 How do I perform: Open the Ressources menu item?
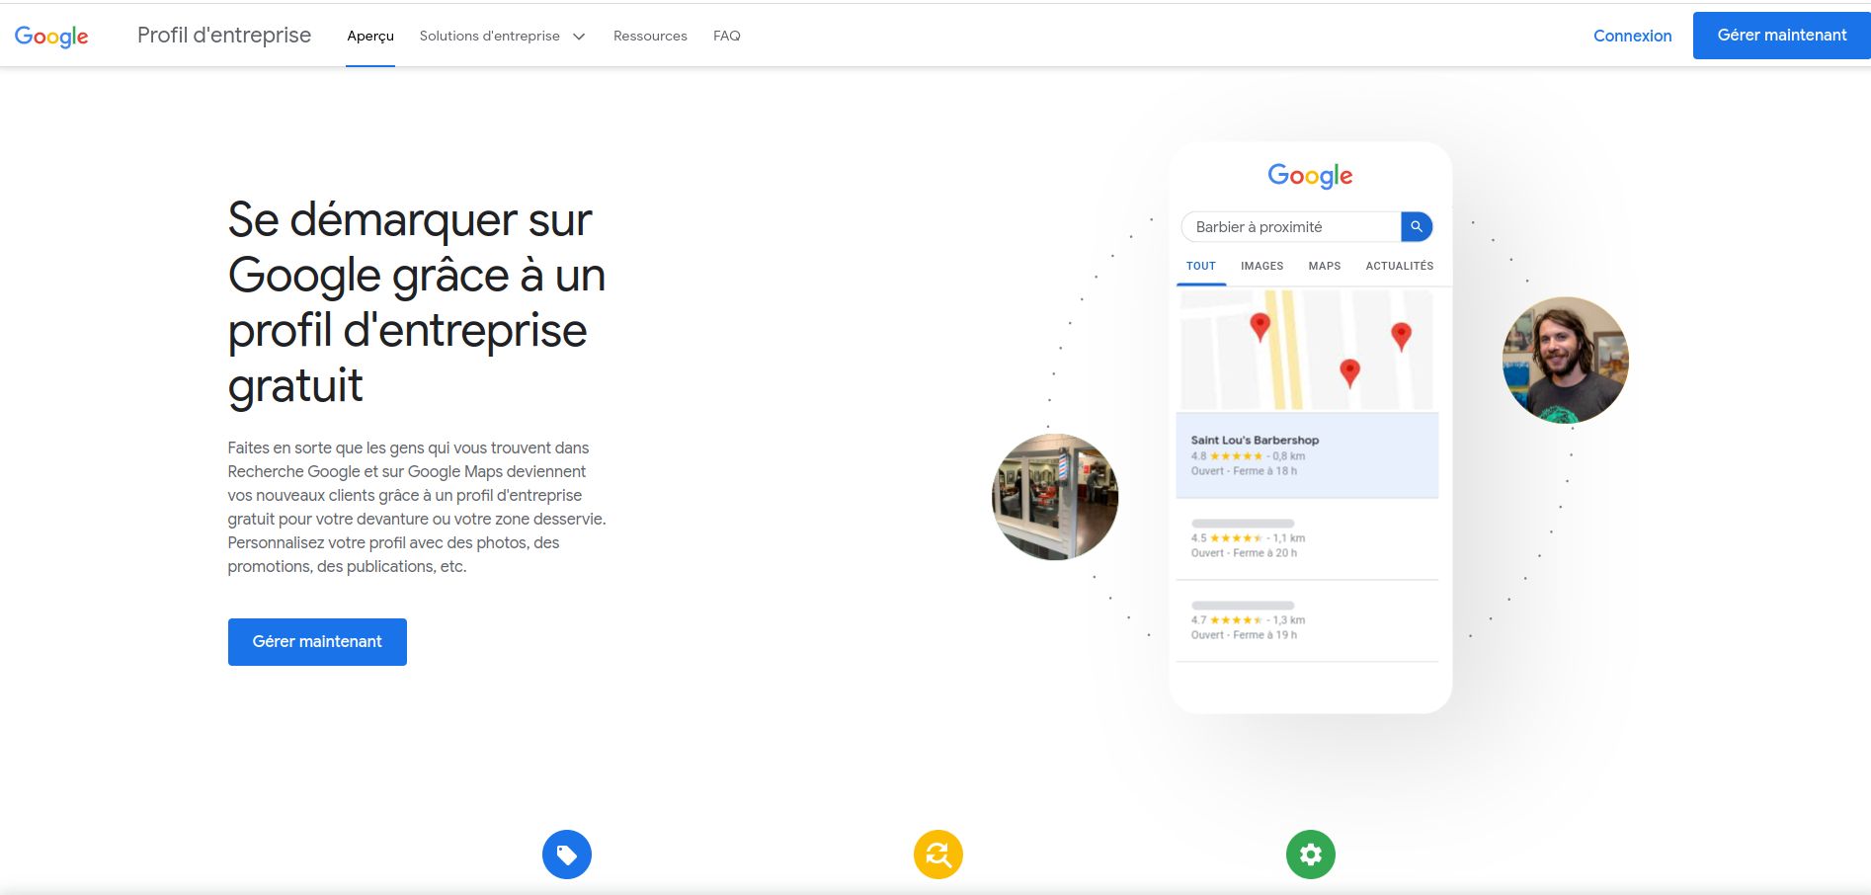pos(650,36)
